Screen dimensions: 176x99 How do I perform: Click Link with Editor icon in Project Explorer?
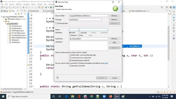click(x=19, y=14)
